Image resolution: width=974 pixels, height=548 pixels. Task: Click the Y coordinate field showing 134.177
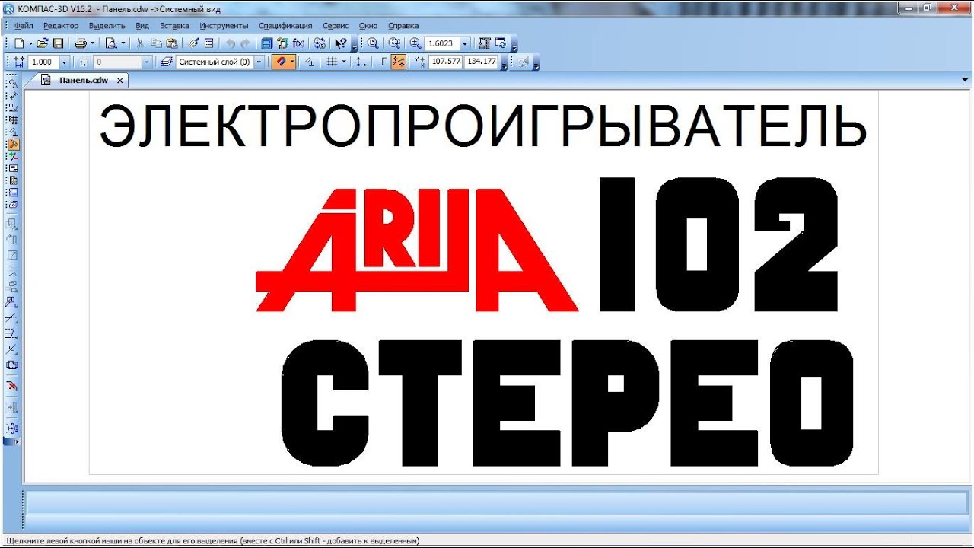pos(482,62)
